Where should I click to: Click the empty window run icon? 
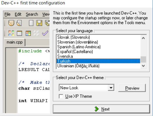click(19, 33)
